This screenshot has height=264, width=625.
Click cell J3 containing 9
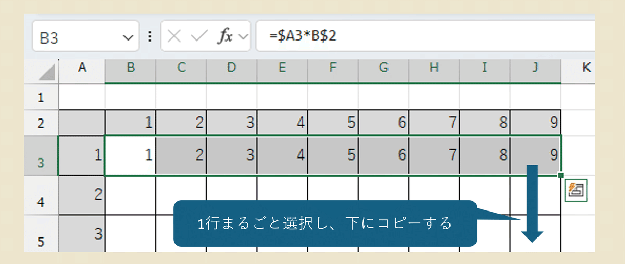pos(535,155)
